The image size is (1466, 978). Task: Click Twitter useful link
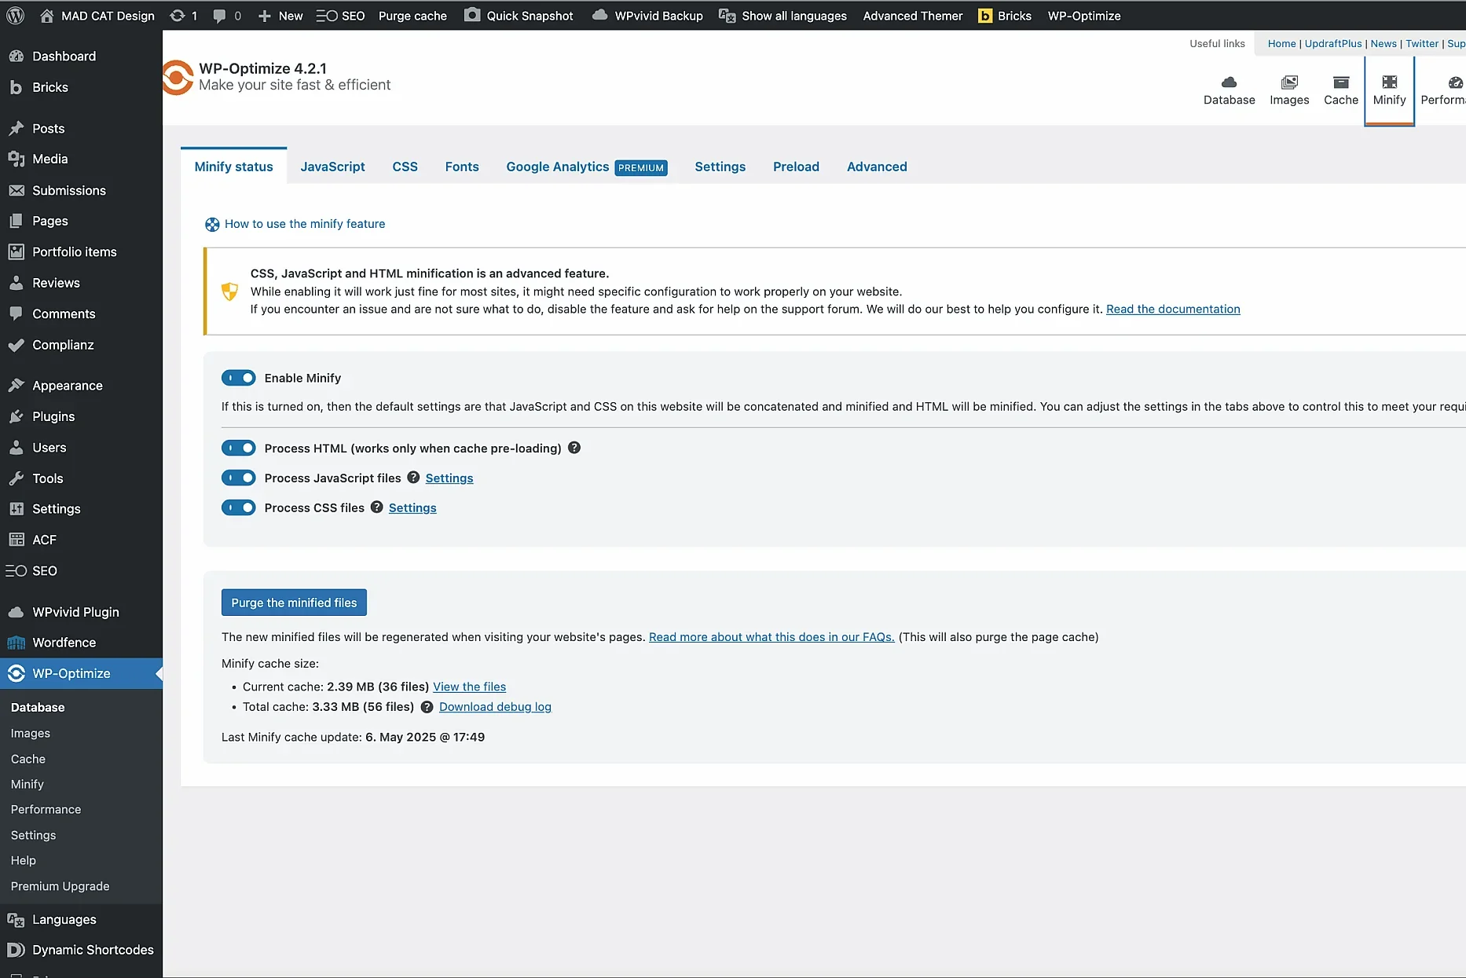(x=1422, y=44)
